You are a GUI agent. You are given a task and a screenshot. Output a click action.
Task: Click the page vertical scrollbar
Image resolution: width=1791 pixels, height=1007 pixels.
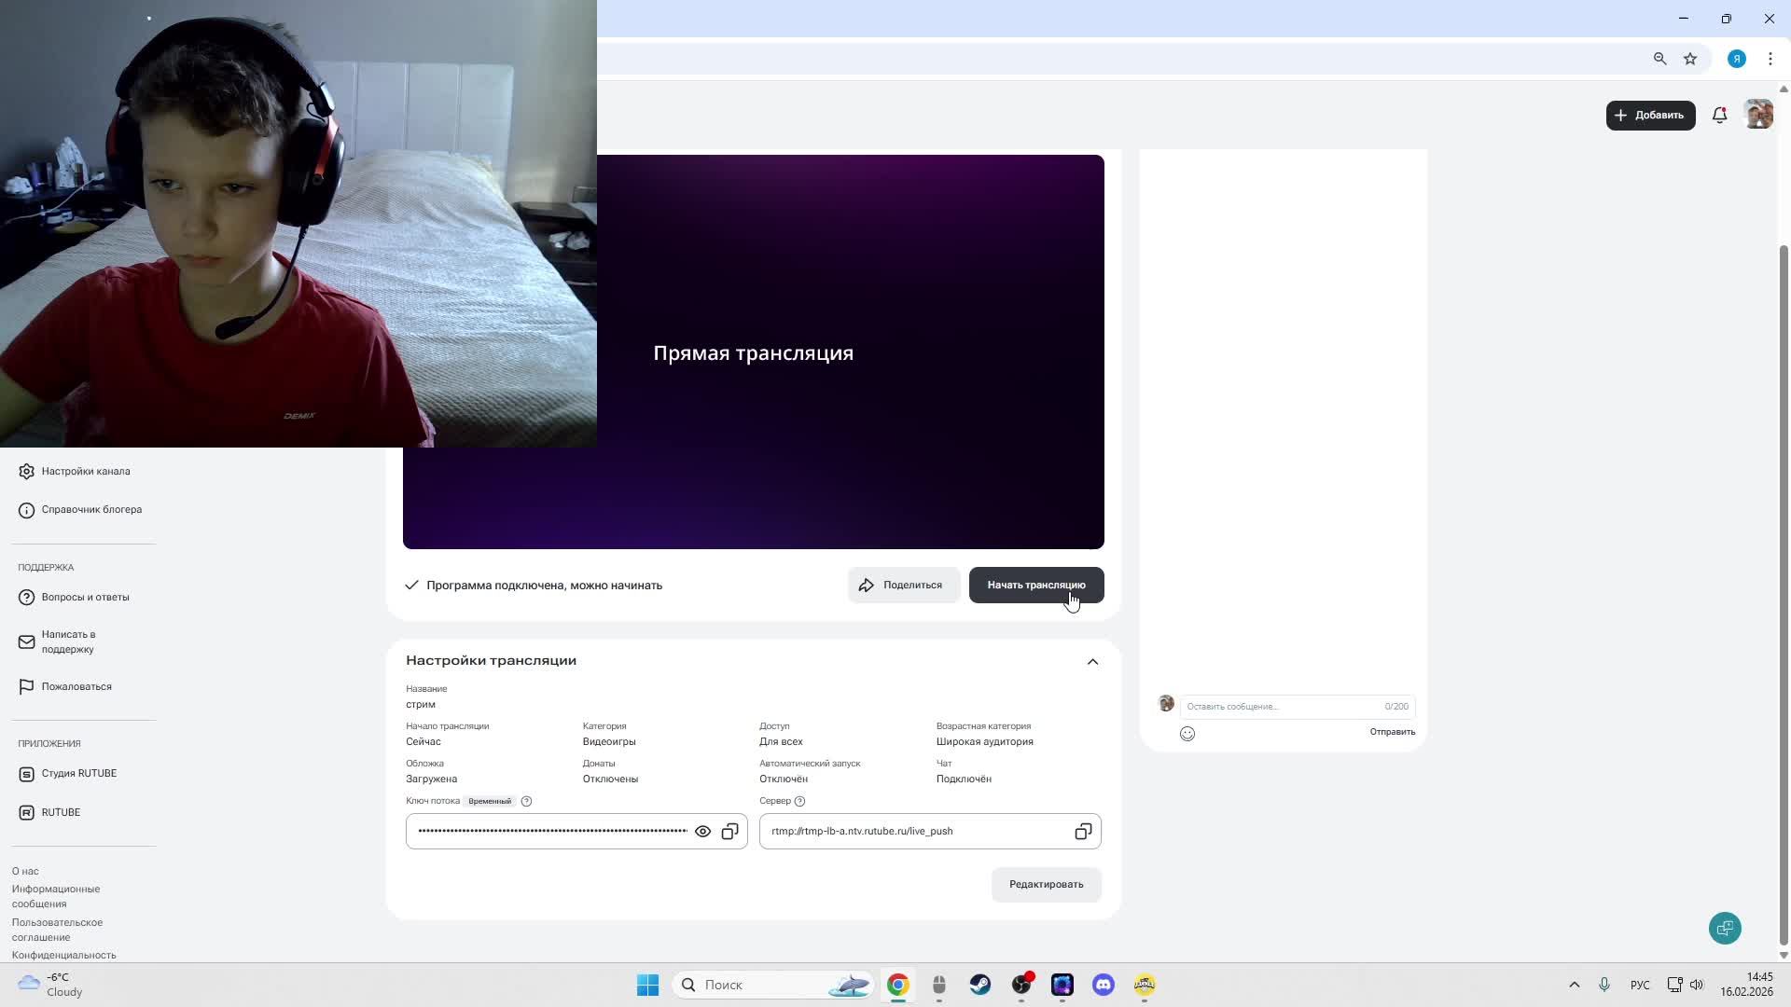click(x=1784, y=597)
